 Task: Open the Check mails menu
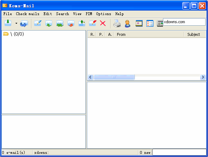coord(27,14)
